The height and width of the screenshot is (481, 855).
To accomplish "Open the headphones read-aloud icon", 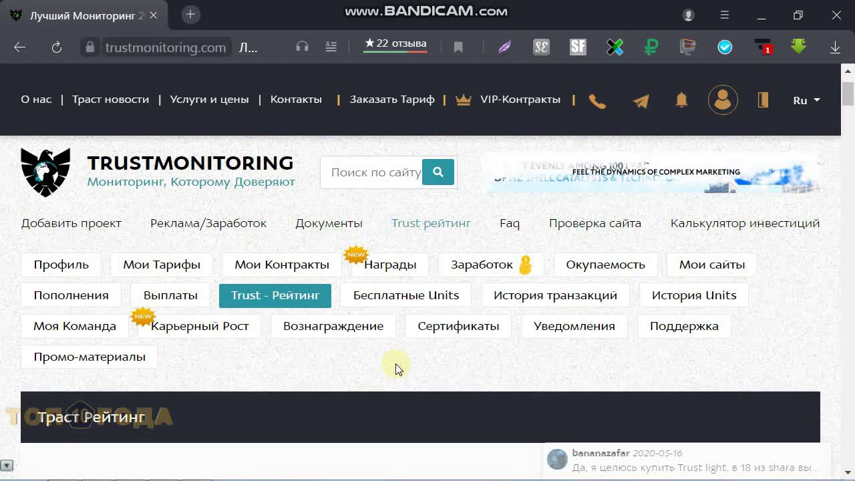I will (x=303, y=46).
